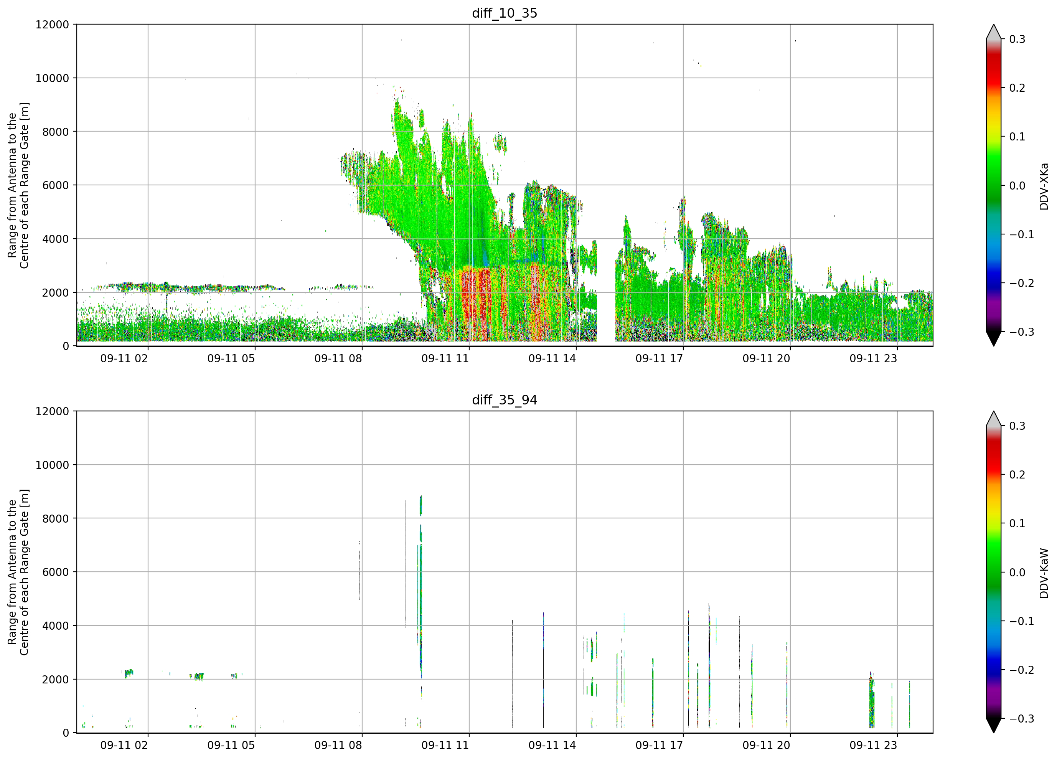The image size is (1057, 759).
Task: Select the 0.2 tick on DDV-XKa colorbar
Action: click(x=1017, y=87)
